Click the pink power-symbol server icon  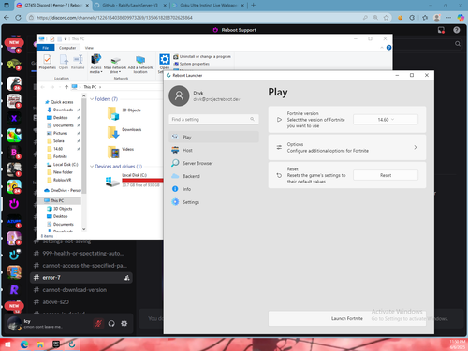click(14, 204)
